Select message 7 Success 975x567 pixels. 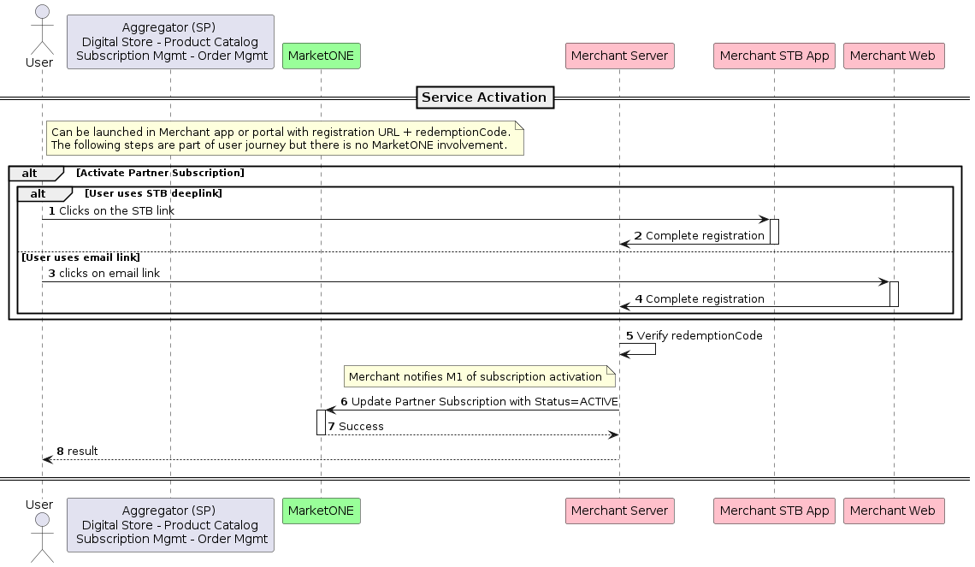(x=356, y=427)
